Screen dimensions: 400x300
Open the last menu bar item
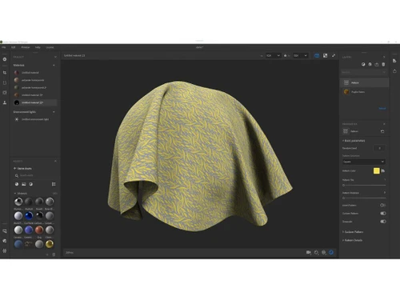coord(50,47)
